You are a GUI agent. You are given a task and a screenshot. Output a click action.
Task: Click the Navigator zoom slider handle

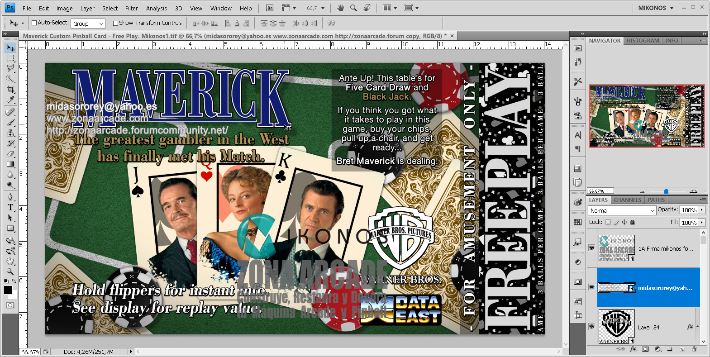pos(666,191)
